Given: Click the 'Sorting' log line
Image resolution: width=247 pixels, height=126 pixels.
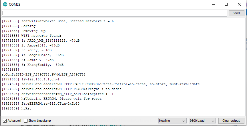Looking at the screenshot, I should [19, 26].
